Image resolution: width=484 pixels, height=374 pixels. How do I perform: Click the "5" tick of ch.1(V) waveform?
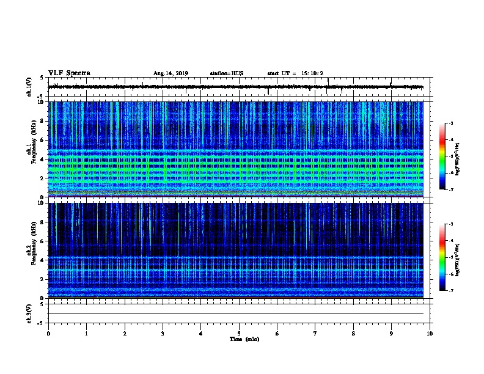42,78
